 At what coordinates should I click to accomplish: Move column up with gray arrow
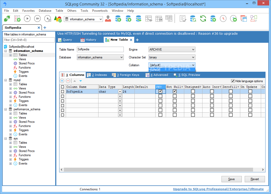tap(75, 81)
